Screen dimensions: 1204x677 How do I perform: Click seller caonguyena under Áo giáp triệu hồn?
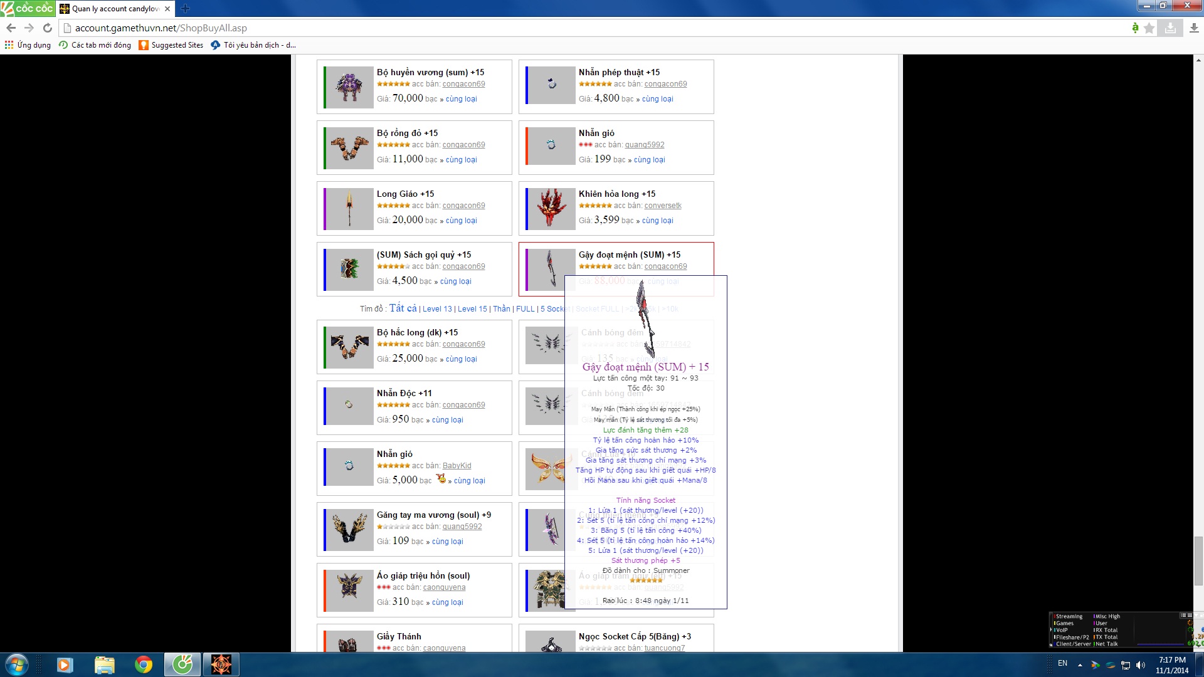click(x=444, y=587)
